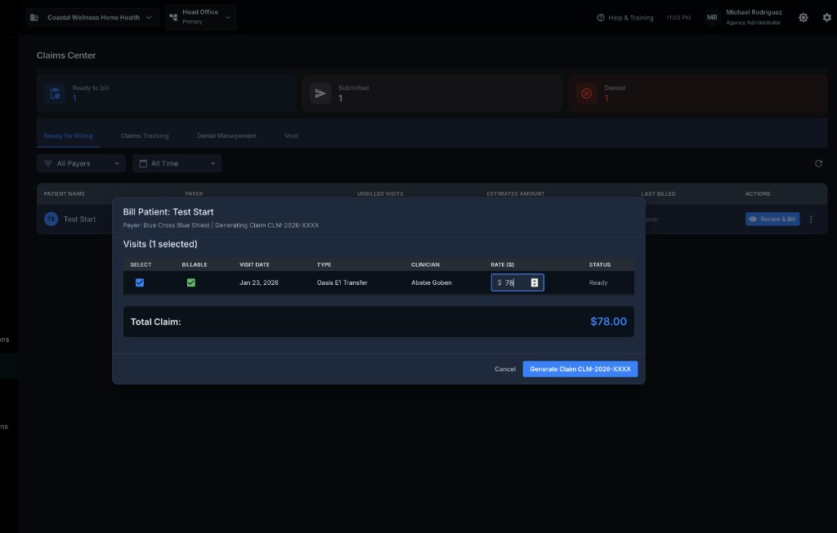Click the Ready to bill summary card
The width and height of the screenshot is (837, 533).
coord(166,93)
